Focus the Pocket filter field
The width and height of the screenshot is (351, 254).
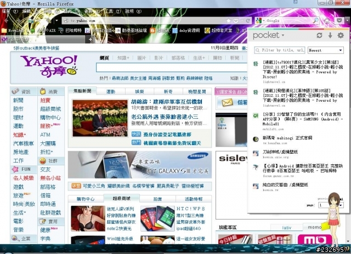[x=280, y=50]
